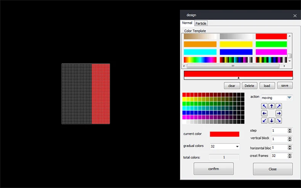Click the confirm button
The height and width of the screenshot is (188, 301).
(x=213, y=169)
